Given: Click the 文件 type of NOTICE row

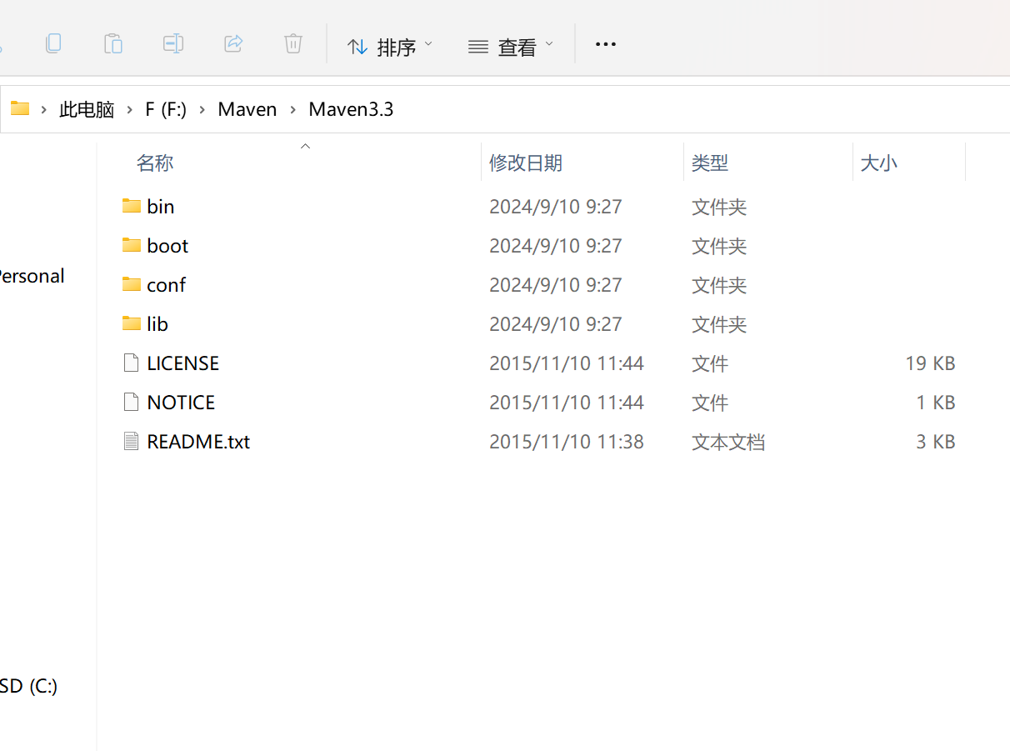Looking at the screenshot, I should tap(710, 403).
